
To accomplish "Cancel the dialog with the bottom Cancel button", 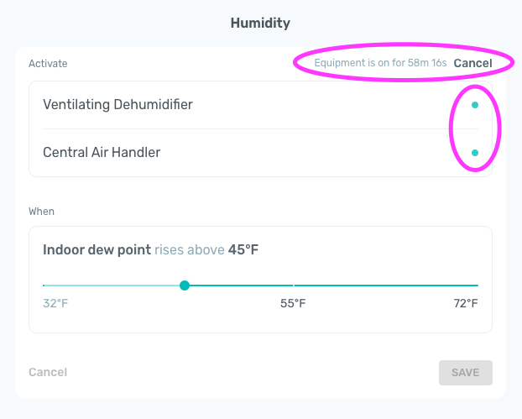I will pyautogui.click(x=48, y=372).
